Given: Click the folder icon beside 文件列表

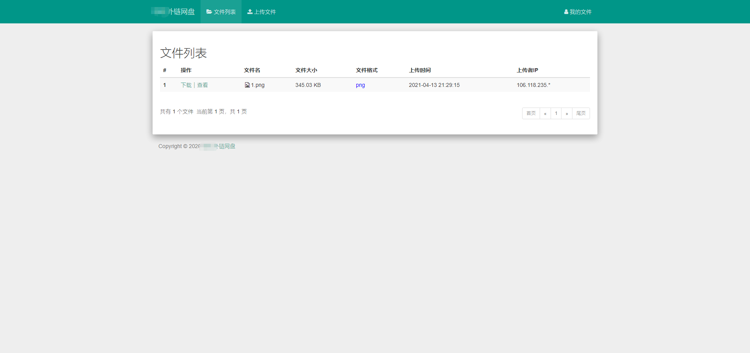Looking at the screenshot, I should [x=209, y=12].
